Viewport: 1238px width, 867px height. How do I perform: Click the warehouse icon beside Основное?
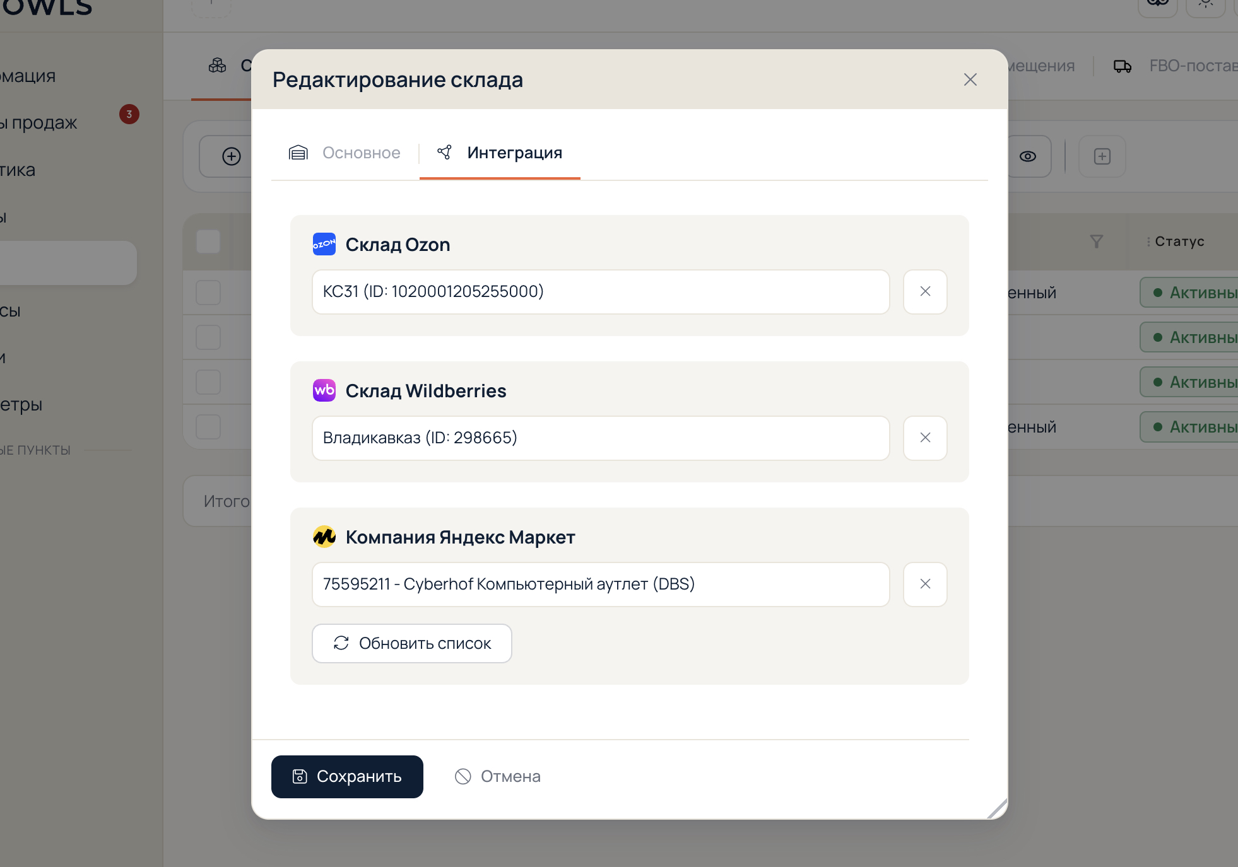pyautogui.click(x=298, y=153)
